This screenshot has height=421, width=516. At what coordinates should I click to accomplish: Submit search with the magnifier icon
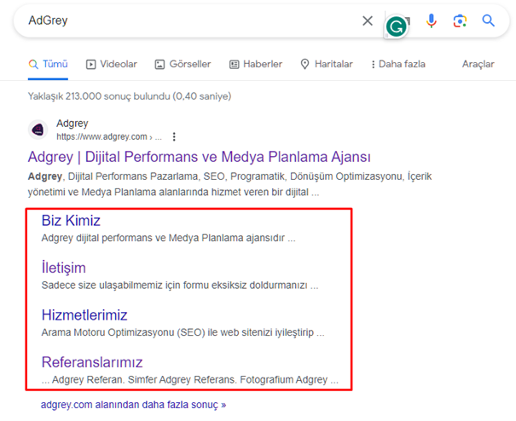click(489, 20)
